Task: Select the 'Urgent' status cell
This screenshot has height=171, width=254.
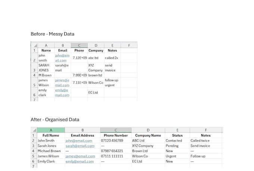Action: tap(177, 156)
